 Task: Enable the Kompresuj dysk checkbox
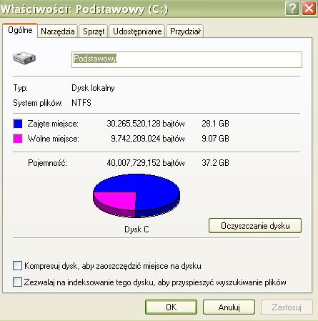[x=17, y=265]
